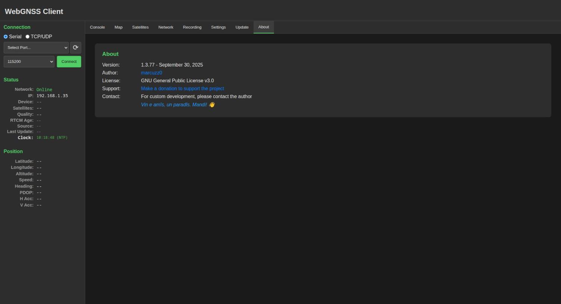This screenshot has width=561, height=304.
Task: Open the marcuzz0 author link
Action: [x=151, y=73]
